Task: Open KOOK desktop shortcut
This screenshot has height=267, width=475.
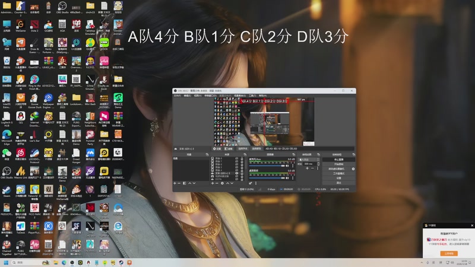Action: tap(104, 44)
